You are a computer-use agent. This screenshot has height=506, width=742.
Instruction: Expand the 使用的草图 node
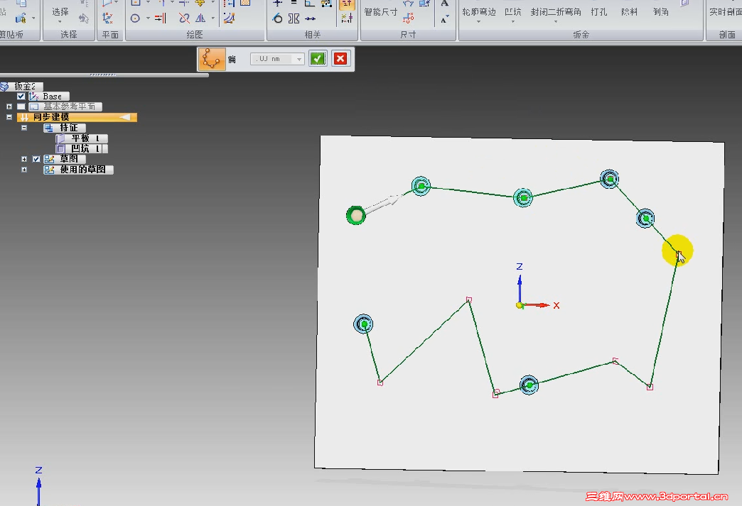tap(24, 170)
